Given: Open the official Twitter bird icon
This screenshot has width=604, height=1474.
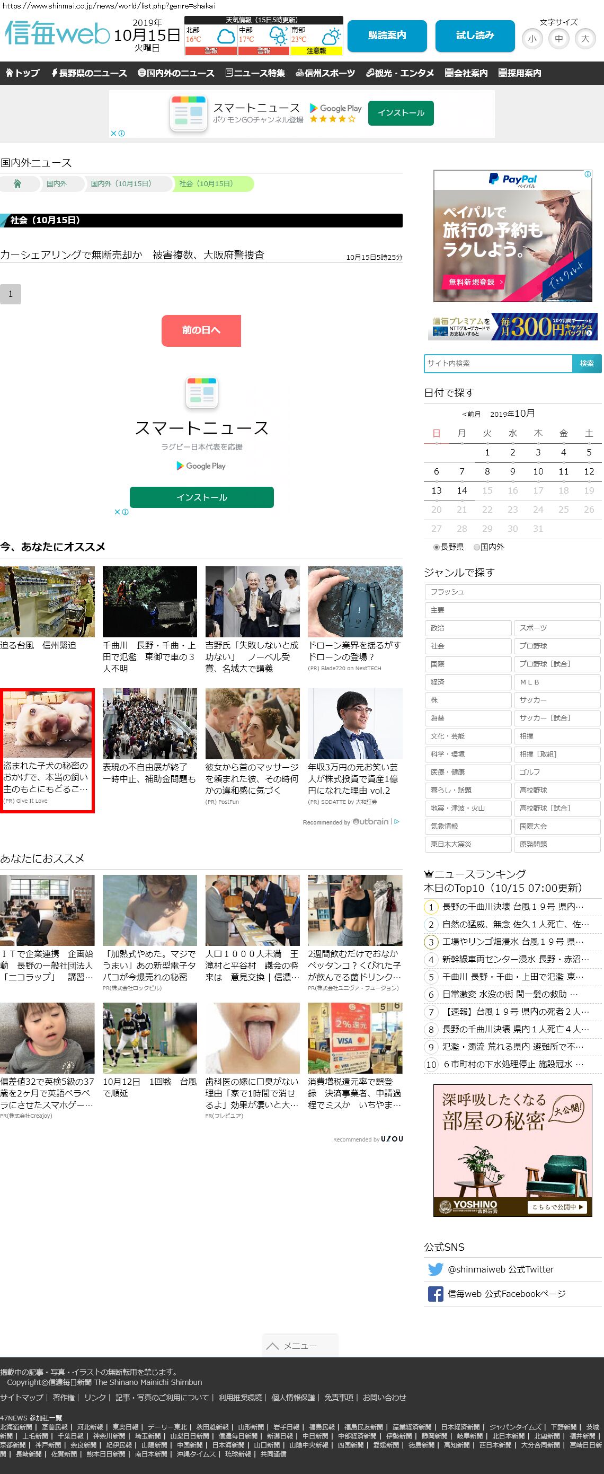Looking at the screenshot, I should pos(436,1269).
